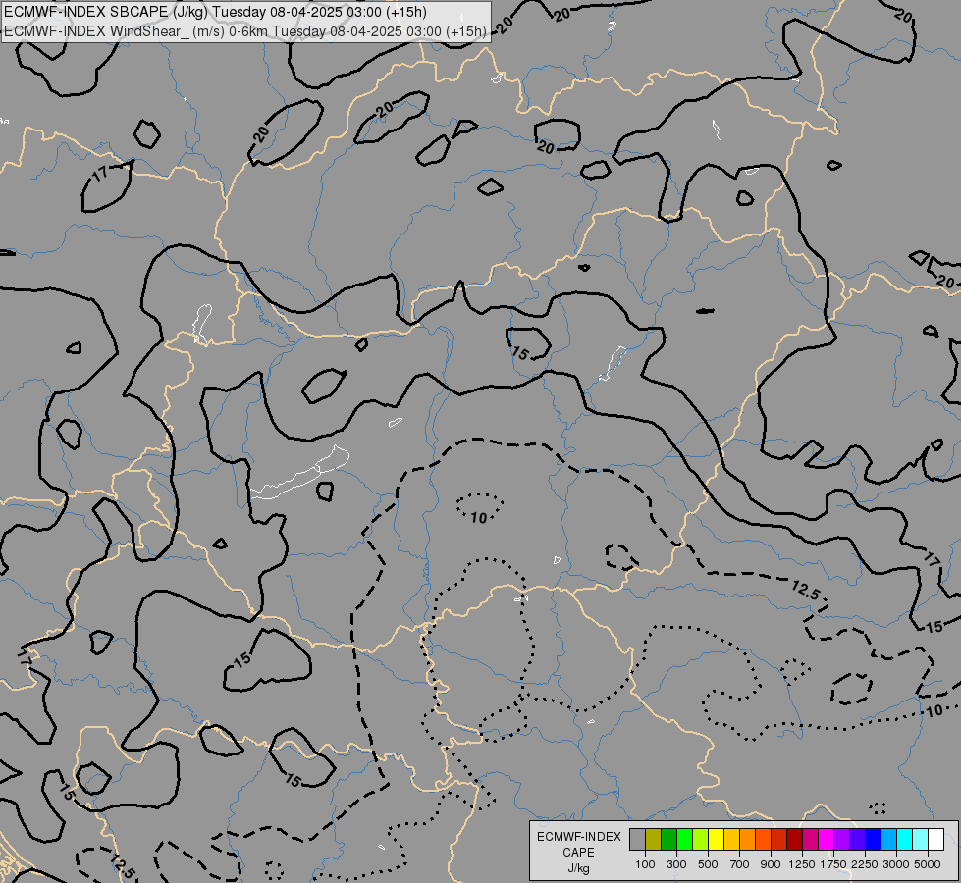961x883 pixels.
Task: Click the 500 legend tick label
Action: click(708, 864)
